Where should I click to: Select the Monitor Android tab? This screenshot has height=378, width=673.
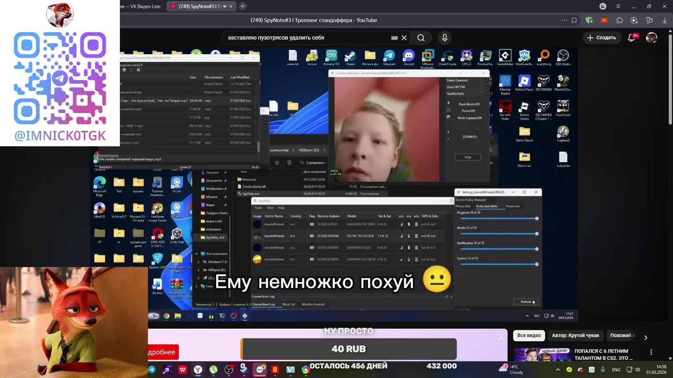coord(313,304)
